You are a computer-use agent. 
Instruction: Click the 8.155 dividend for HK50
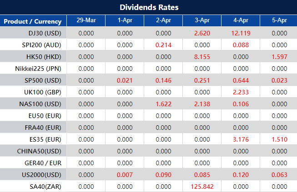click(x=202, y=57)
